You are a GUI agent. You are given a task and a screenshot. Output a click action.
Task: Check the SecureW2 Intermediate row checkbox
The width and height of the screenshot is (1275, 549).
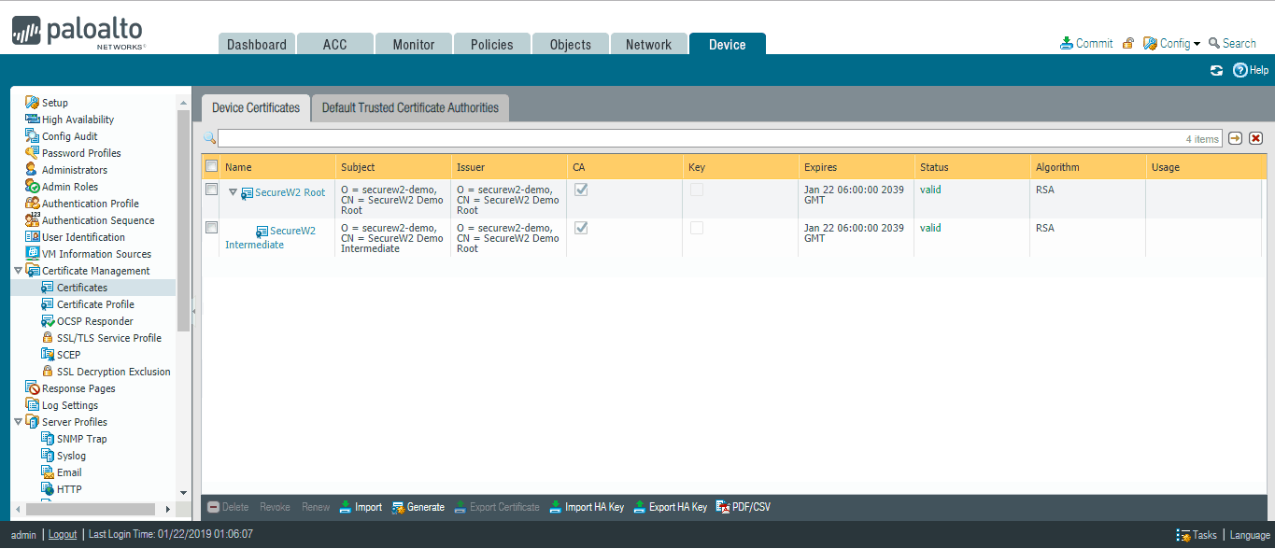click(x=212, y=228)
